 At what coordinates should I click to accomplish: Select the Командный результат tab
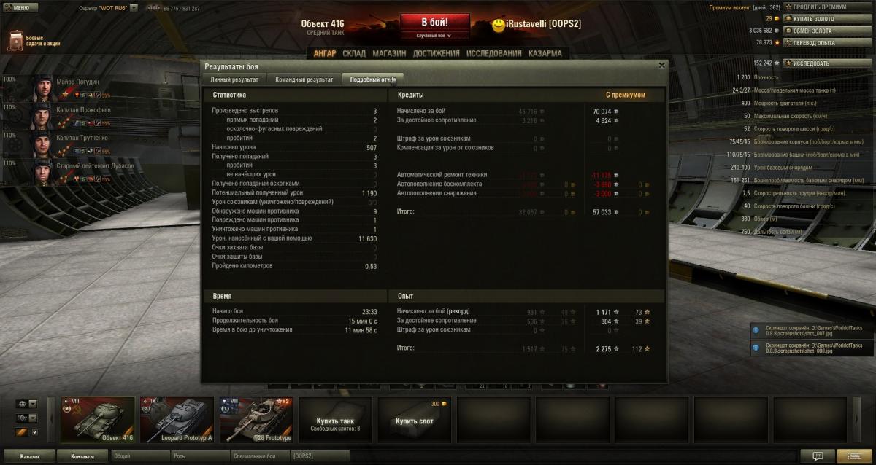tap(304, 79)
